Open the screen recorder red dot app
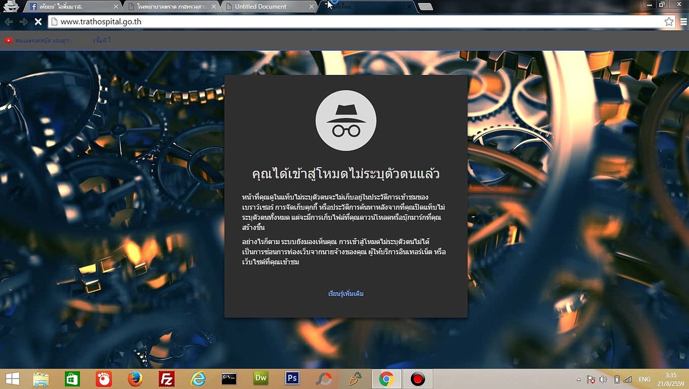The width and height of the screenshot is (689, 389). click(x=418, y=379)
